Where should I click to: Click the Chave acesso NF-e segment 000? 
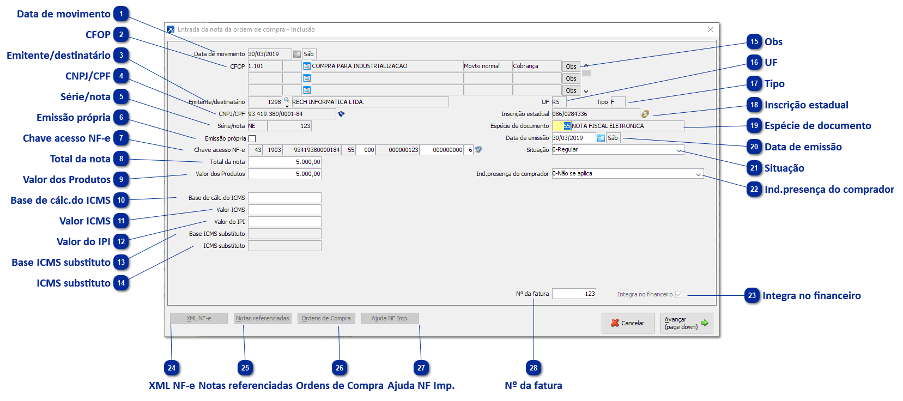pyautogui.click(x=366, y=150)
